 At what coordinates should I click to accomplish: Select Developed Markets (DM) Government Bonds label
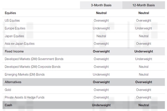(34, 59)
